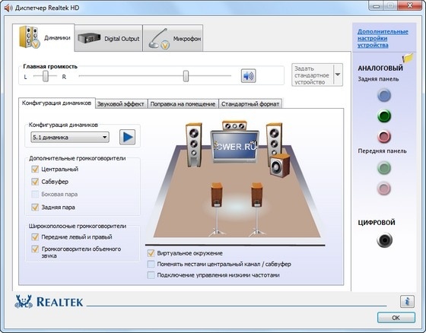Switch to the Динамики device tab

[43, 37]
